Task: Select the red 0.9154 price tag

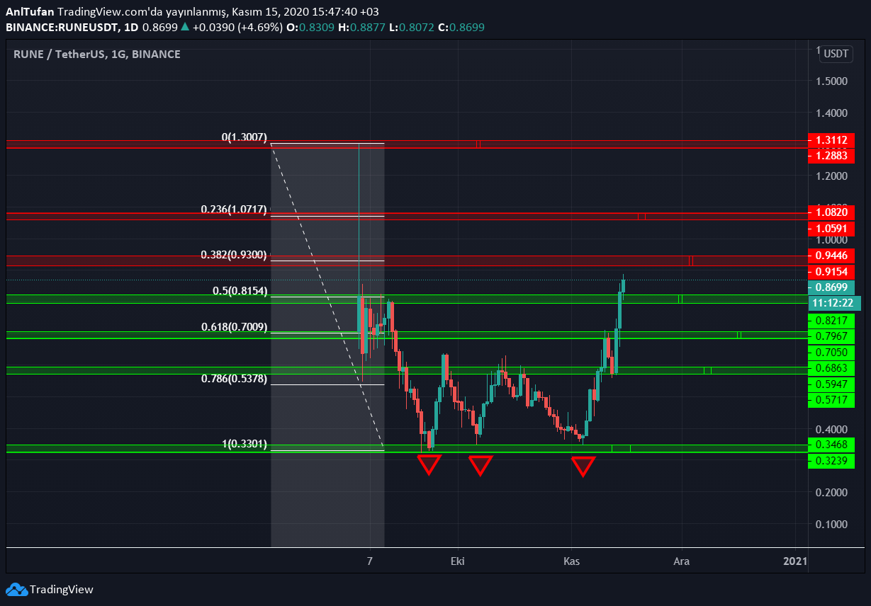Action: pyautogui.click(x=831, y=273)
